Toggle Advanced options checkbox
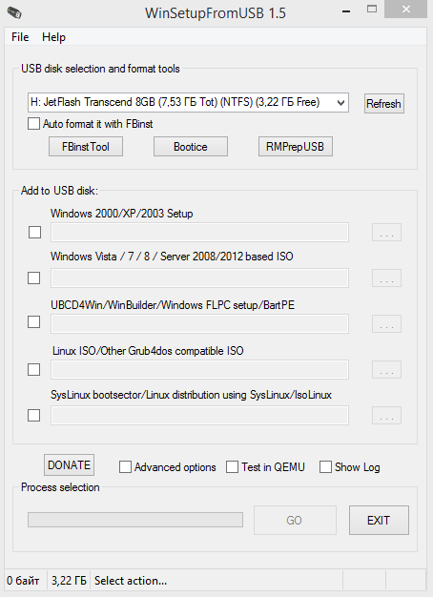 125,467
